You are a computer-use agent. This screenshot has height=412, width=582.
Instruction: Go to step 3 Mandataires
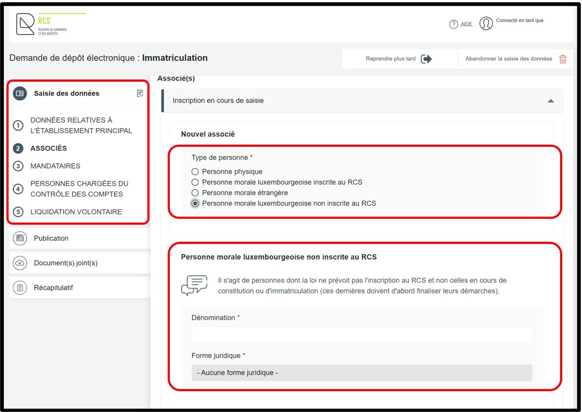click(x=55, y=166)
